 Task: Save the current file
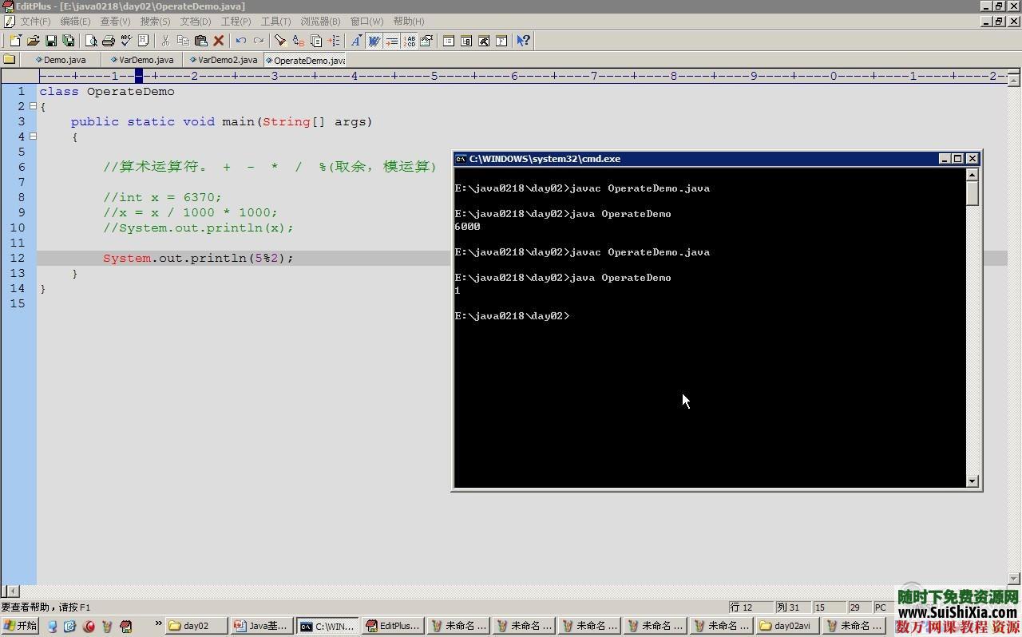(x=51, y=41)
